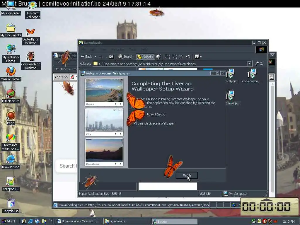Select the Recycle Bin icon
The width and height of the screenshot is (300, 225).
pos(11,206)
